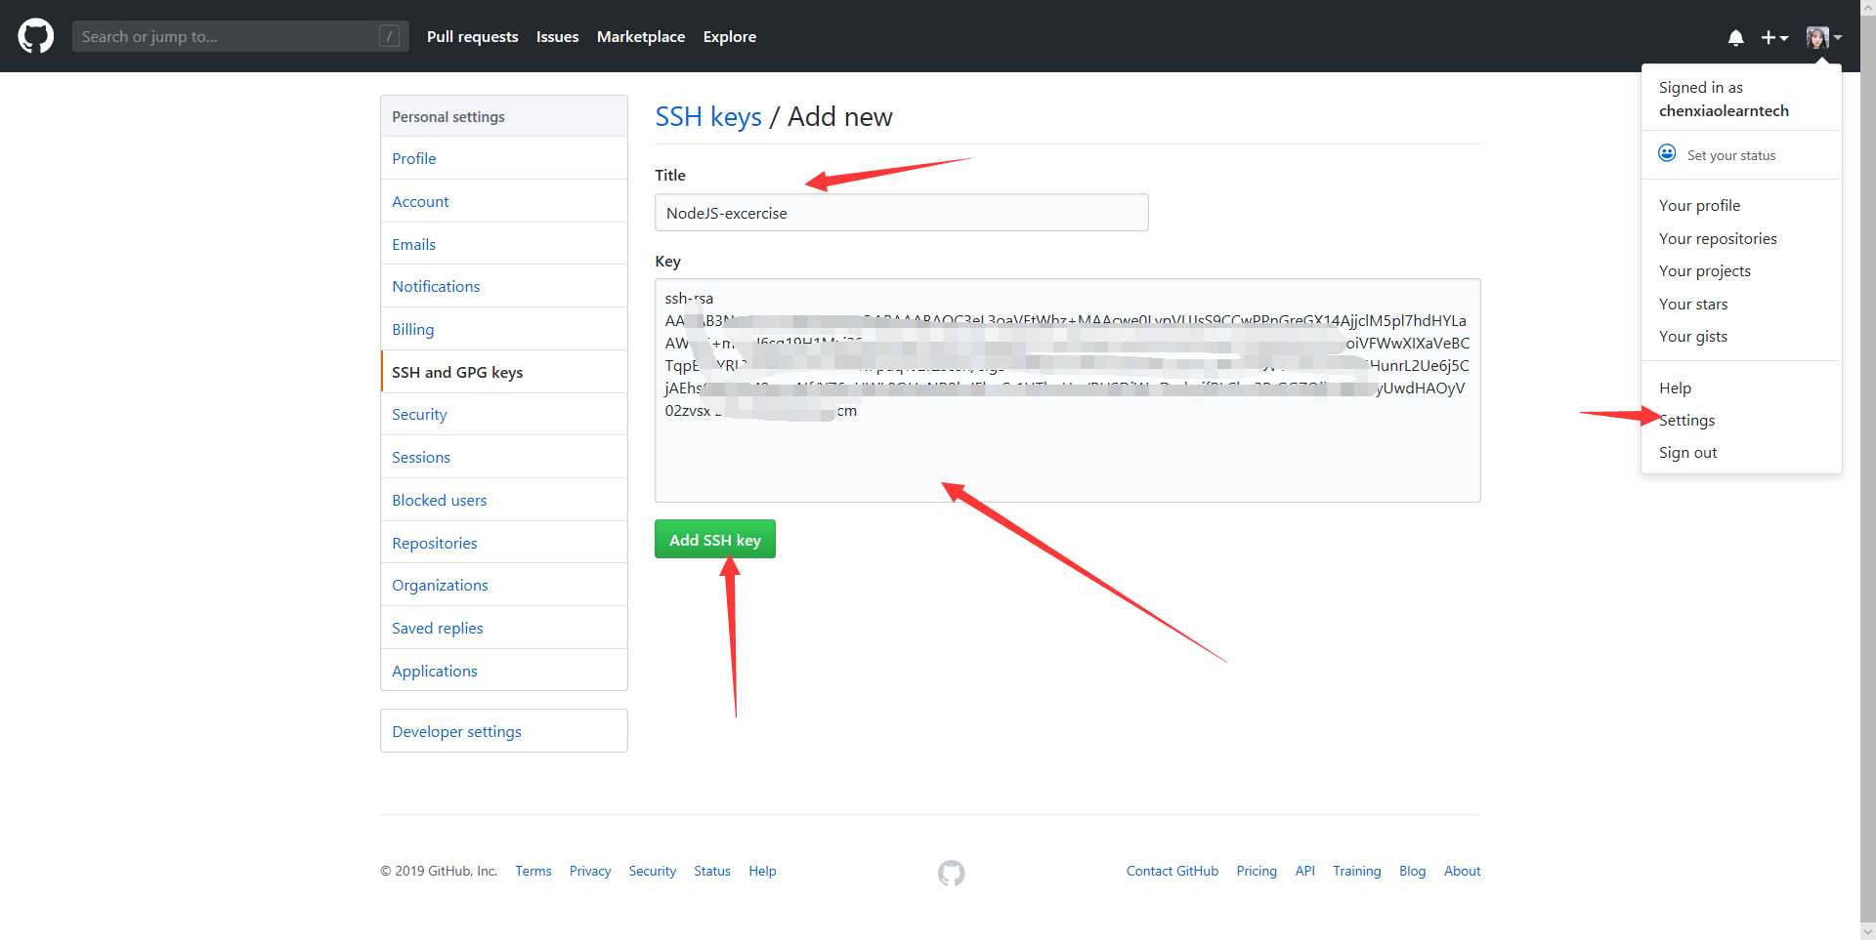Open Notifications settings
Screen dimensions: 1876x940
tap(504, 286)
